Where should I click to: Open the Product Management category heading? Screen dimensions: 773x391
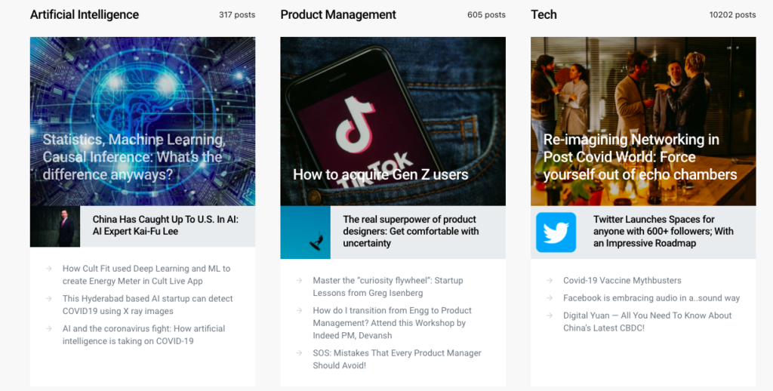(338, 15)
